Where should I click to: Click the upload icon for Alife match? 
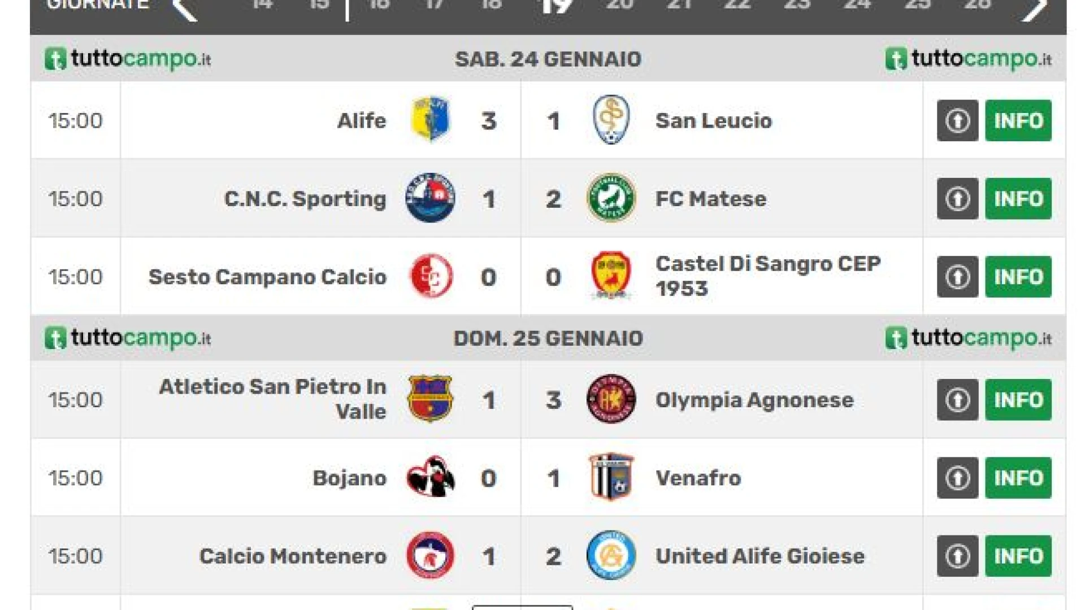point(957,120)
